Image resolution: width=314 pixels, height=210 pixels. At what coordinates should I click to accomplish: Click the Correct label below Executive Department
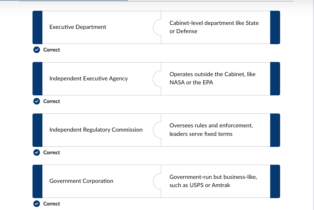[x=52, y=50]
